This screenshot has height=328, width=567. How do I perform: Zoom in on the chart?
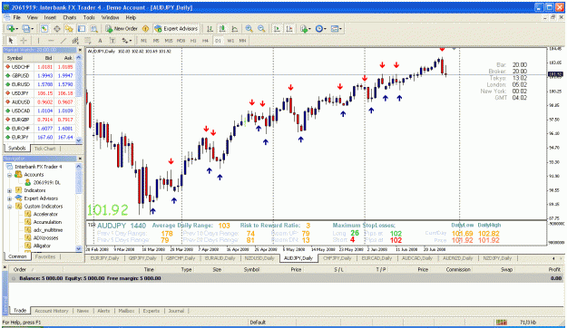click(x=249, y=28)
